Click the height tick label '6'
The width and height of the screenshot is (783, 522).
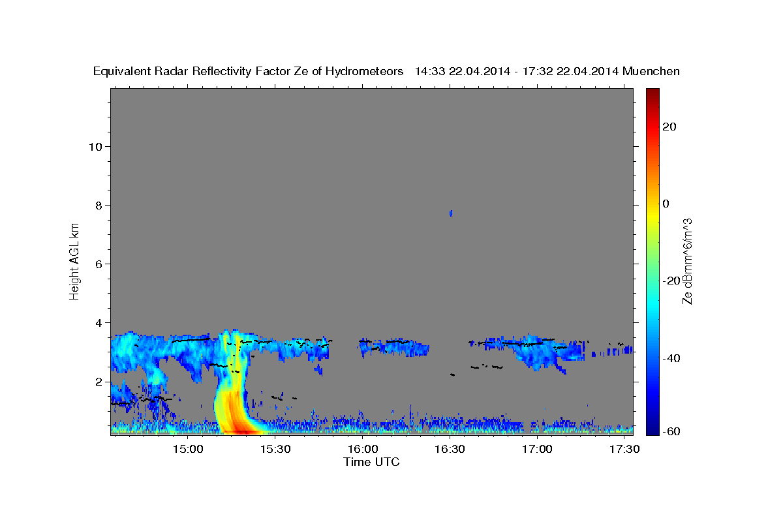tap(99, 264)
